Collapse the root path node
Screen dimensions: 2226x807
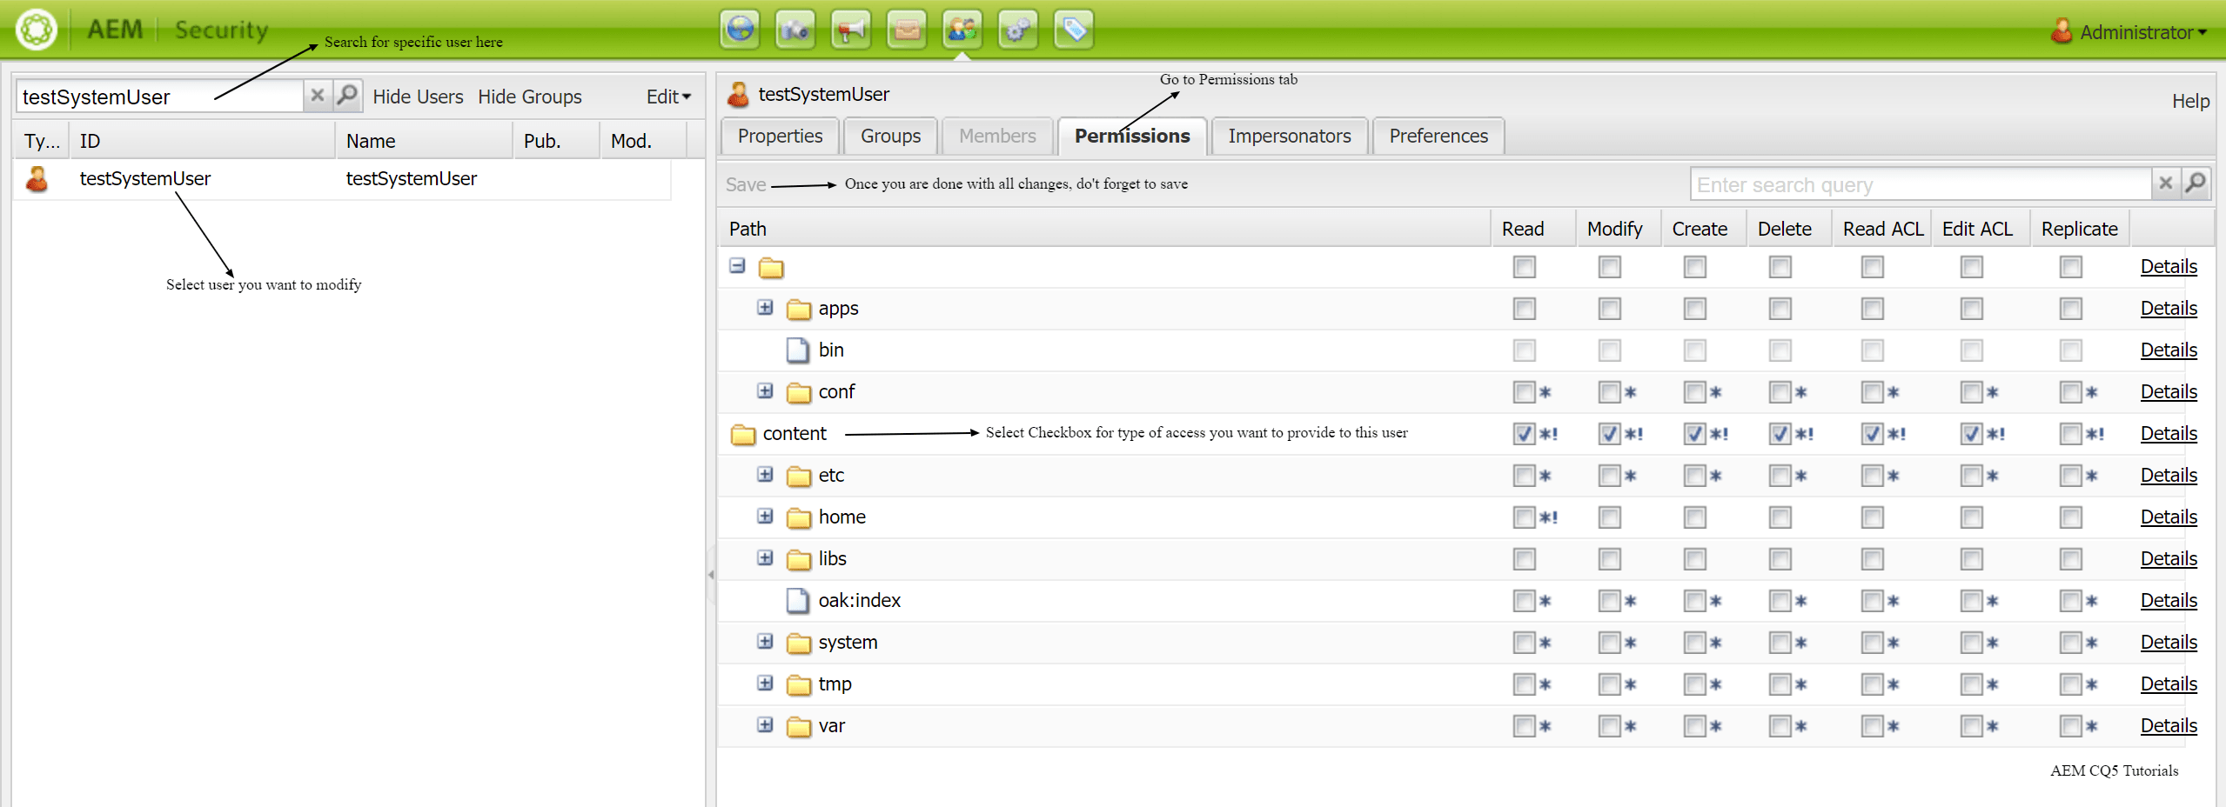point(735,266)
